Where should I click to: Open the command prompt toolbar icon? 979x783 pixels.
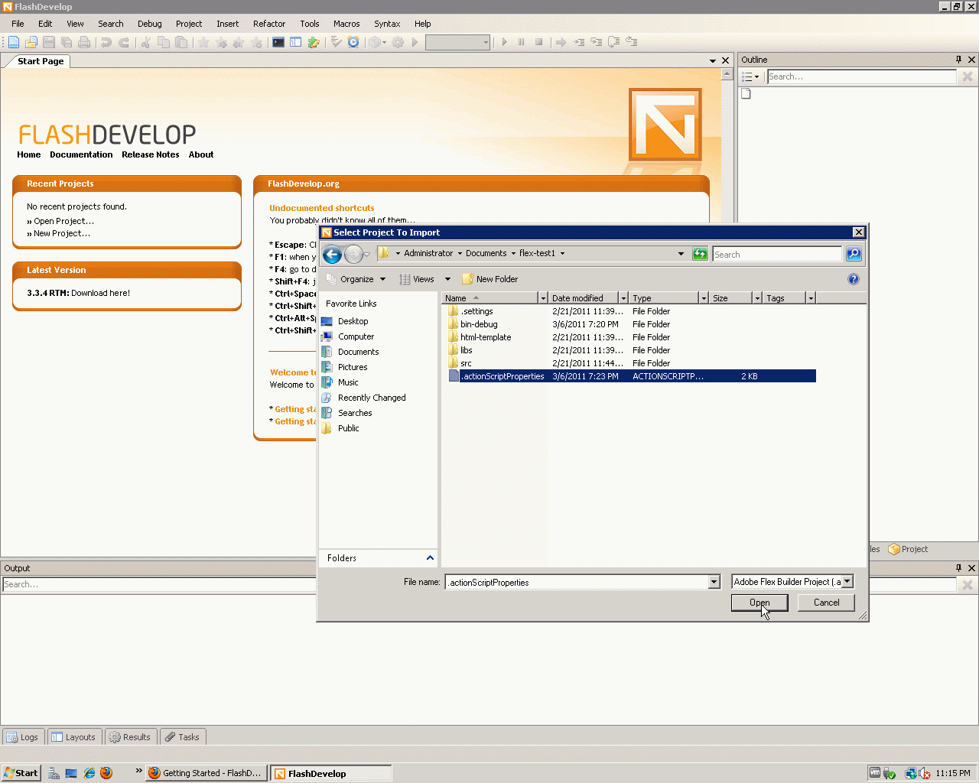pyautogui.click(x=278, y=42)
